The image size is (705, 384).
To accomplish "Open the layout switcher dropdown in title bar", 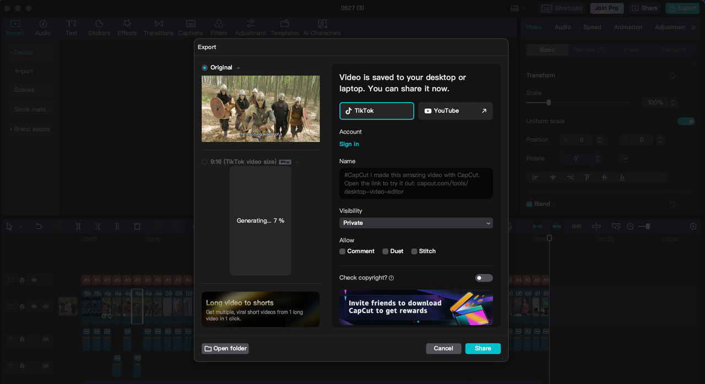I will tap(518, 8).
